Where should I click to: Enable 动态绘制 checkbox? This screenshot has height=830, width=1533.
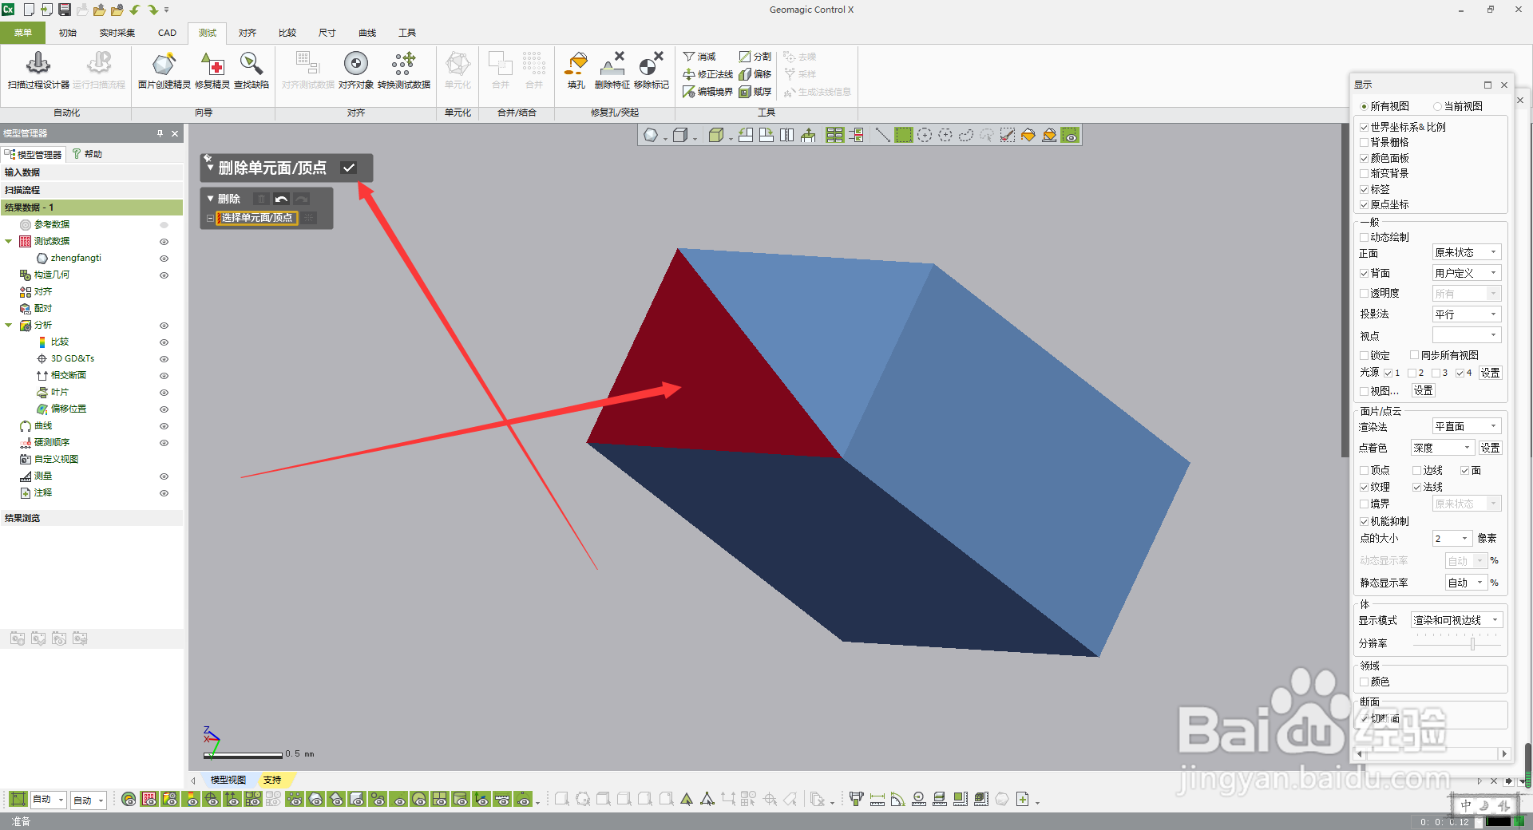coord(1365,237)
